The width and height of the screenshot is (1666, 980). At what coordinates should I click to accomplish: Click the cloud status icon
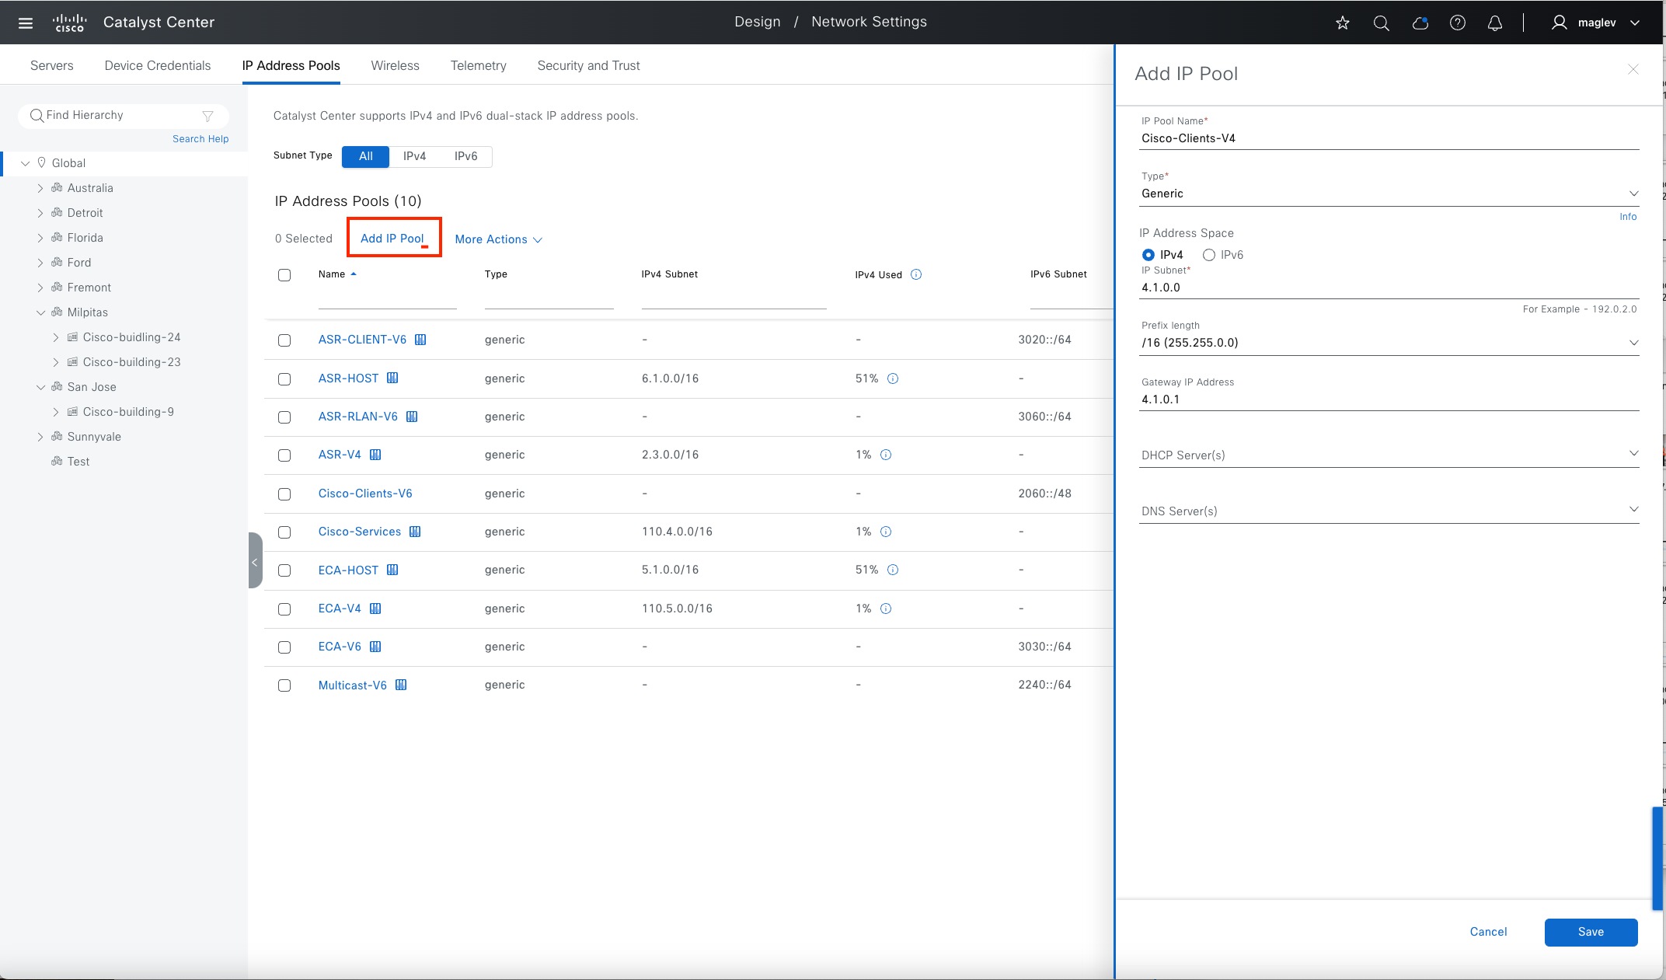pos(1420,23)
